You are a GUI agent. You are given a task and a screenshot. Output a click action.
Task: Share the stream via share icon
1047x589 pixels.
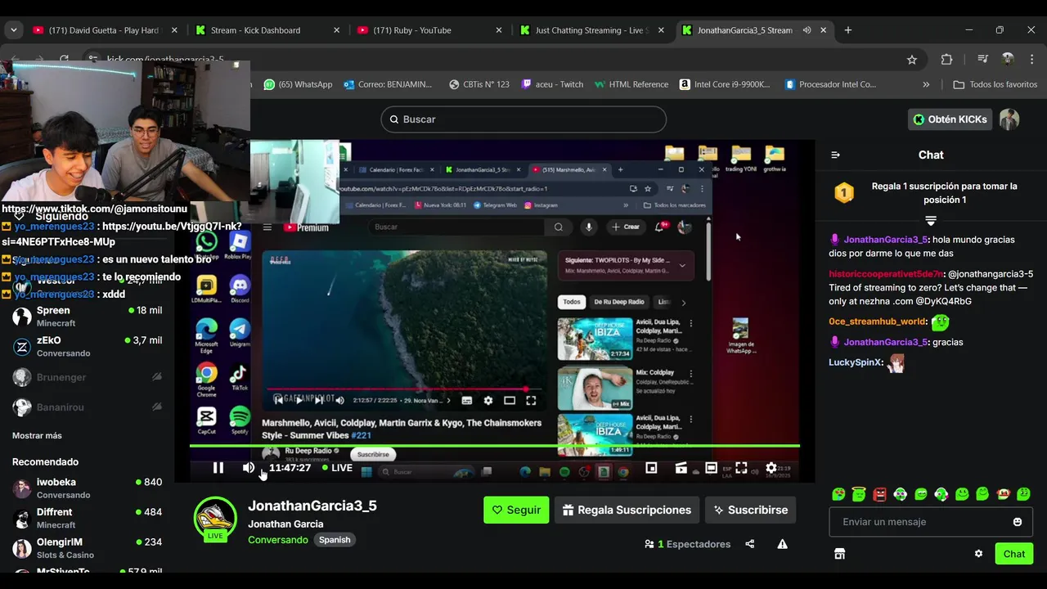pos(750,544)
